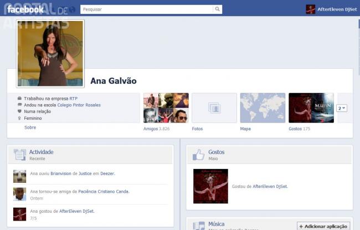
Task: Open the Justice artist link
Action: 85,173
